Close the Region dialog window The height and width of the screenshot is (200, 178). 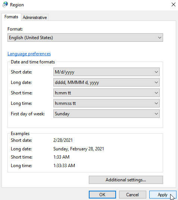click(173, 4)
